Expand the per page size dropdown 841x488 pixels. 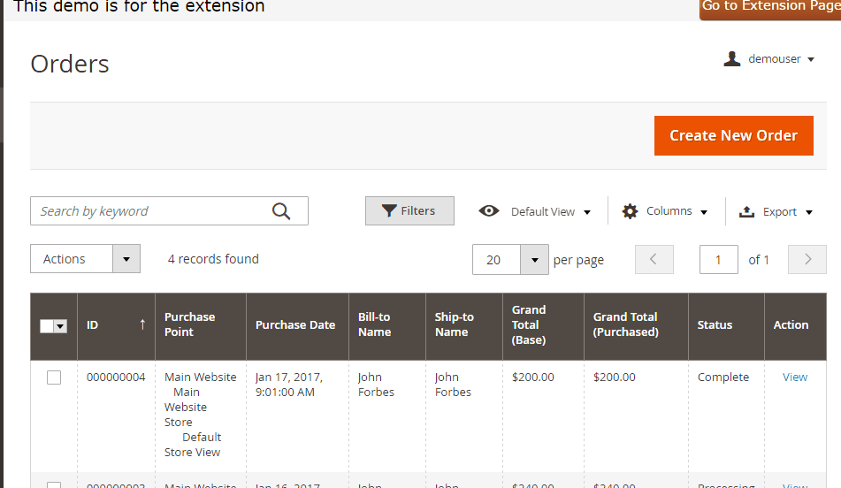coord(534,260)
